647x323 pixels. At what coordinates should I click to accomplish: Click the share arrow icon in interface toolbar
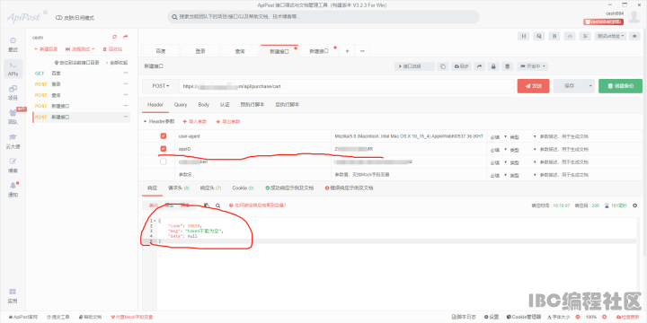coord(480,66)
